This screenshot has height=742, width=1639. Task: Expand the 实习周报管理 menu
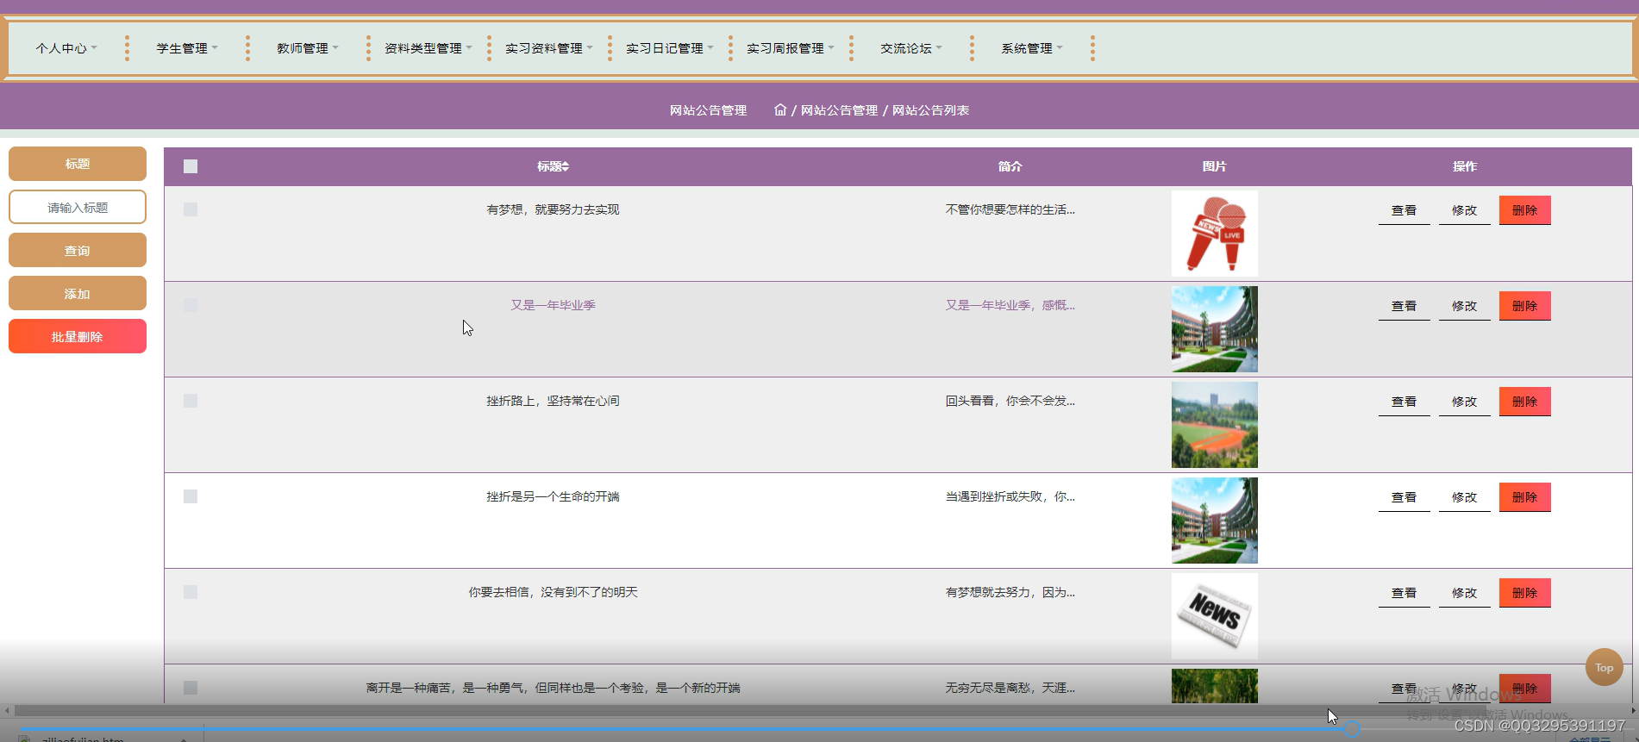[x=791, y=48]
